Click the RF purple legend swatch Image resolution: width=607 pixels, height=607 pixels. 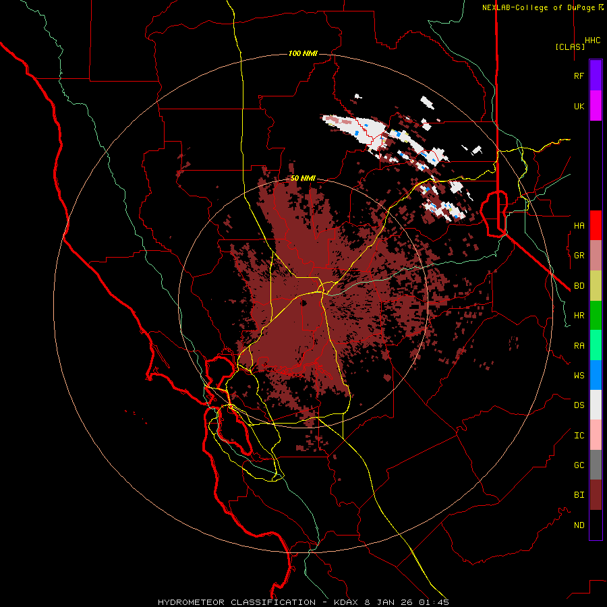(x=596, y=75)
